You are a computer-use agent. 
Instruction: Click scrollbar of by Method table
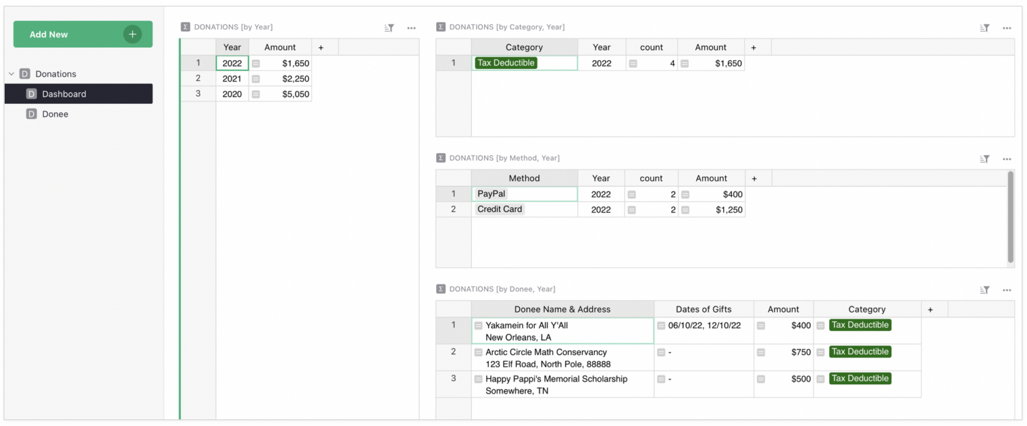(1011, 217)
